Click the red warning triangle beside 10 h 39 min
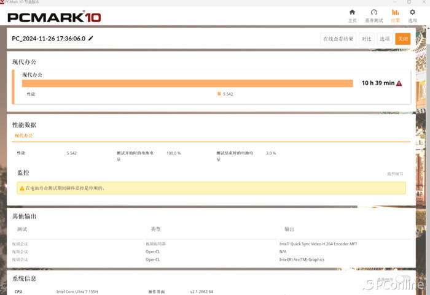The height and width of the screenshot is (295, 430). [x=399, y=83]
